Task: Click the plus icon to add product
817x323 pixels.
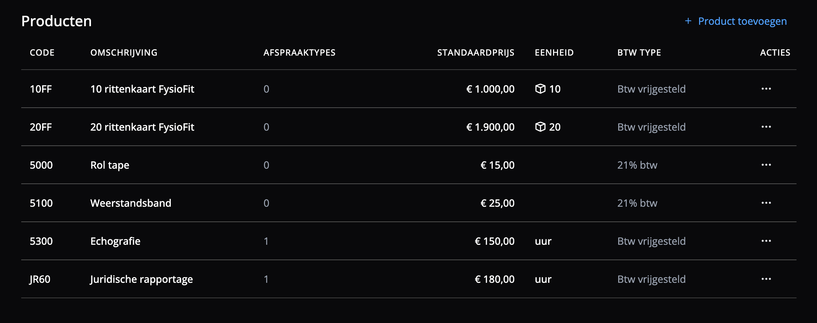Action: tap(688, 21)
